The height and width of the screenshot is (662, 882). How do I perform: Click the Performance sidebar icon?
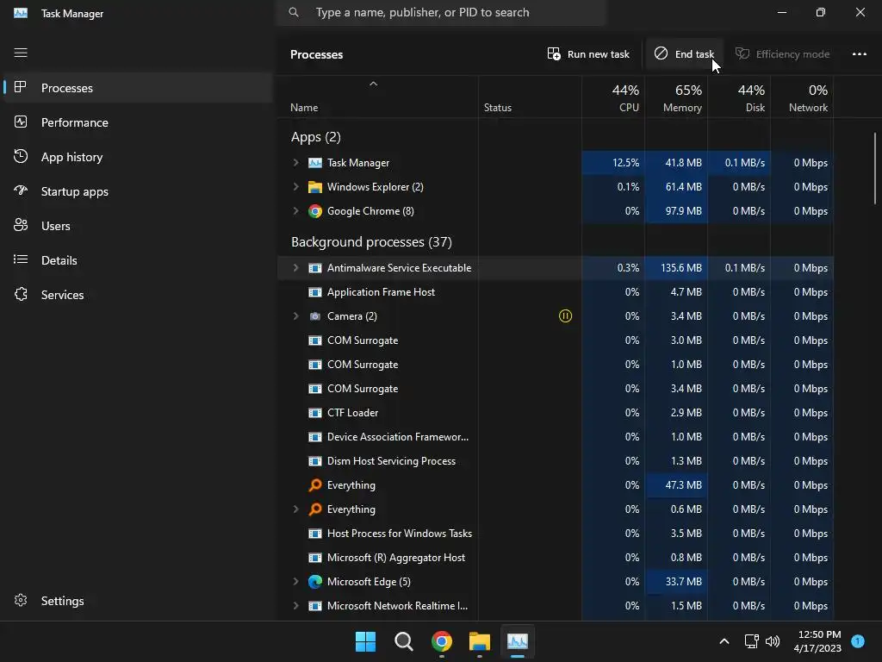21,122
